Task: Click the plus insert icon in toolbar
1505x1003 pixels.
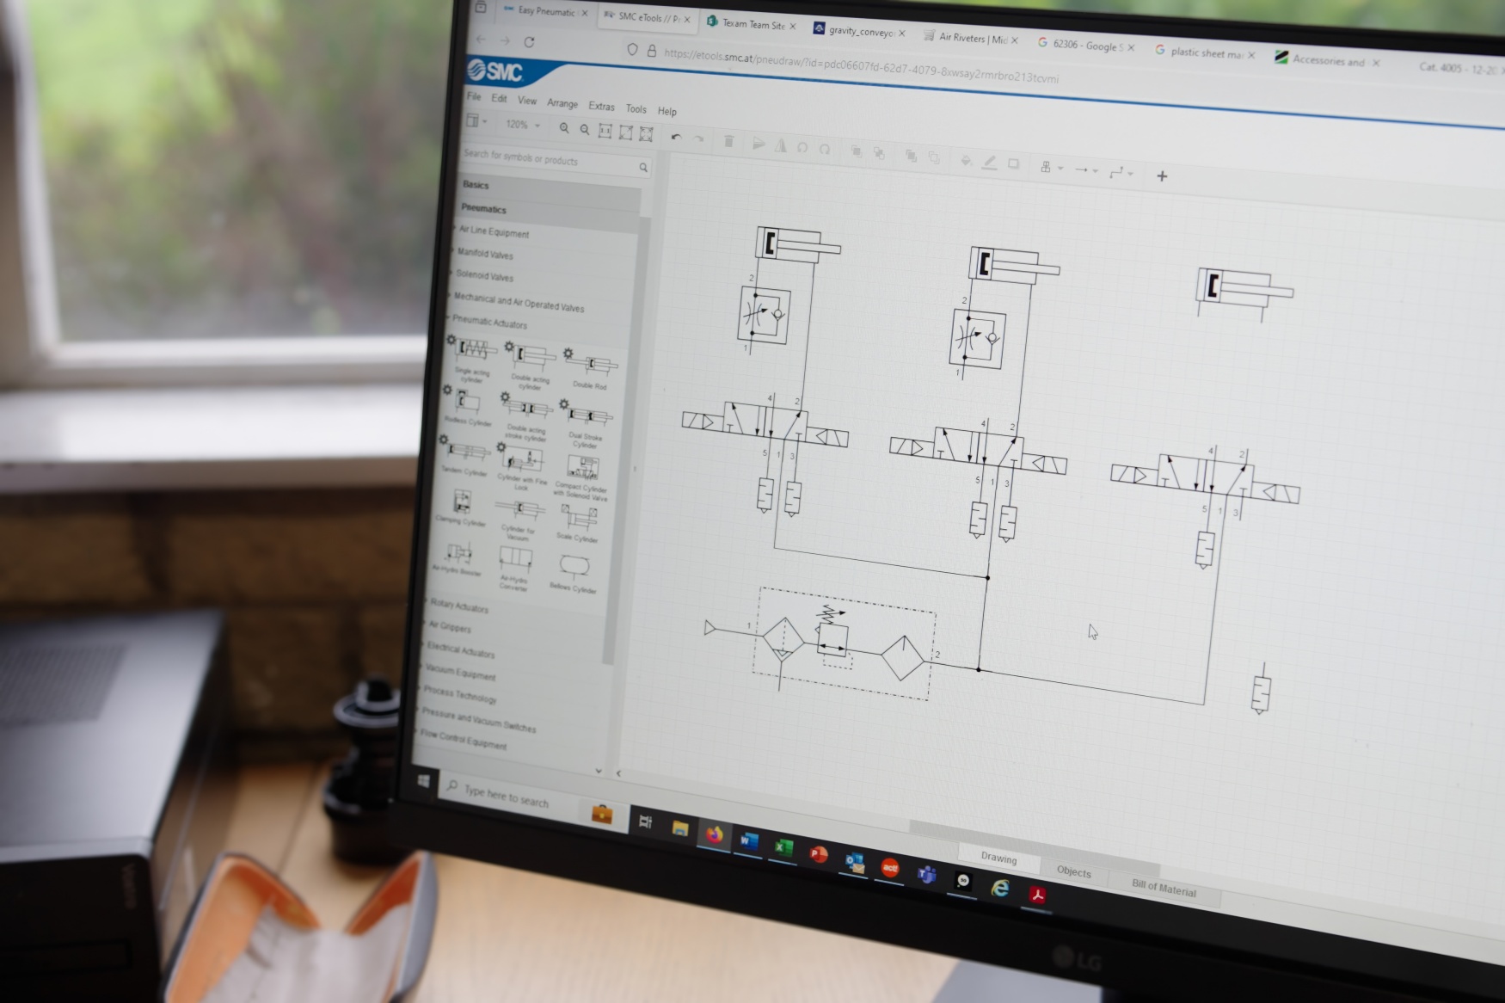Action: 1162,176
